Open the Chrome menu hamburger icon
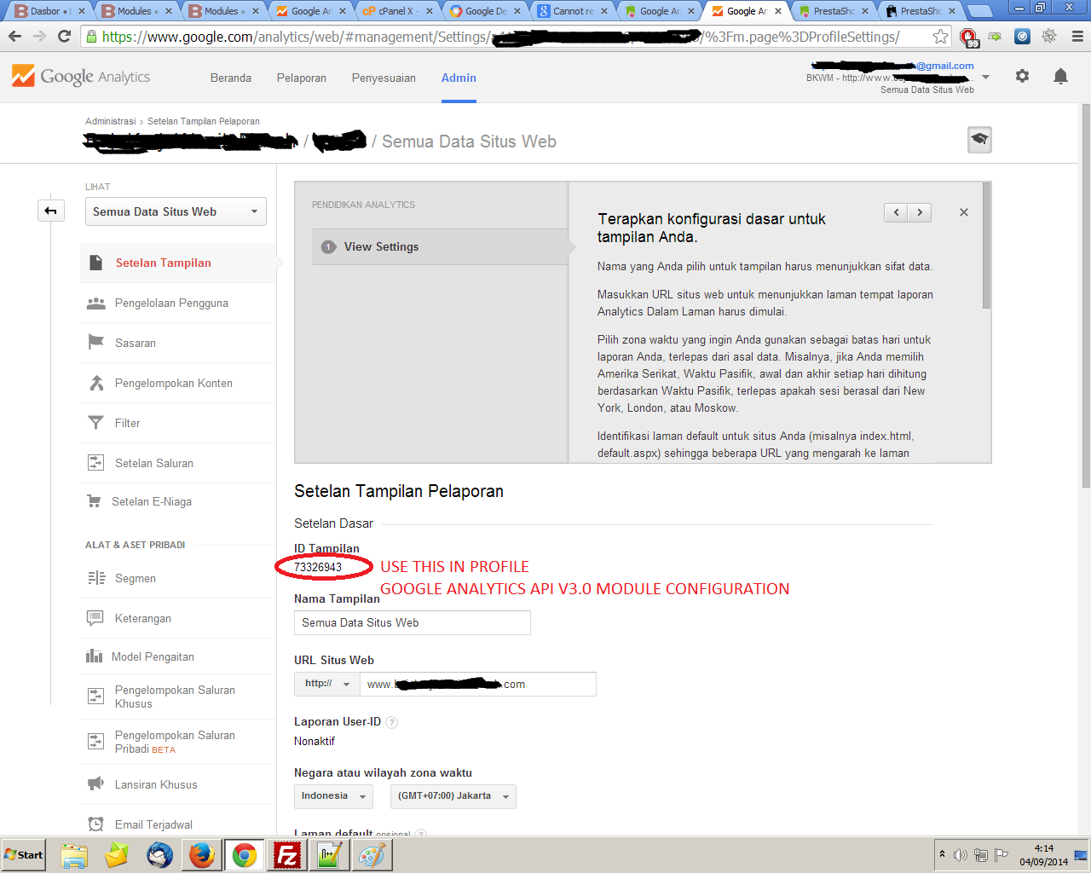The image size is (1091, 873). tap(1077, 36)
